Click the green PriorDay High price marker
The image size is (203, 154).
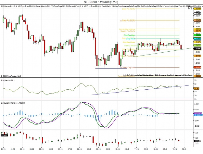[x=197, y=35]
